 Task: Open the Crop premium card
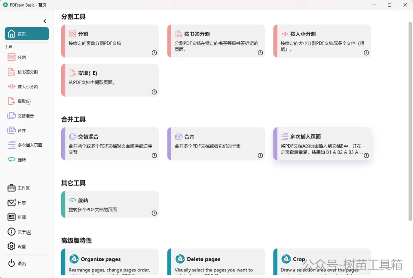click(322, 262)
